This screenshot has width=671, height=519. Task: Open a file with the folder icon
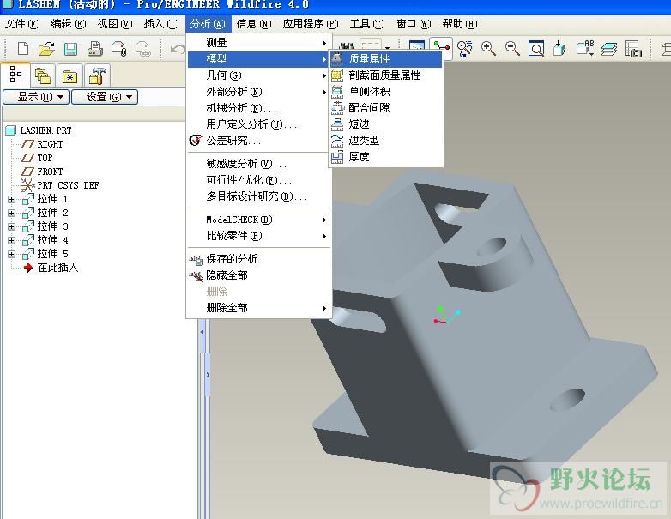tap(46, 49)
